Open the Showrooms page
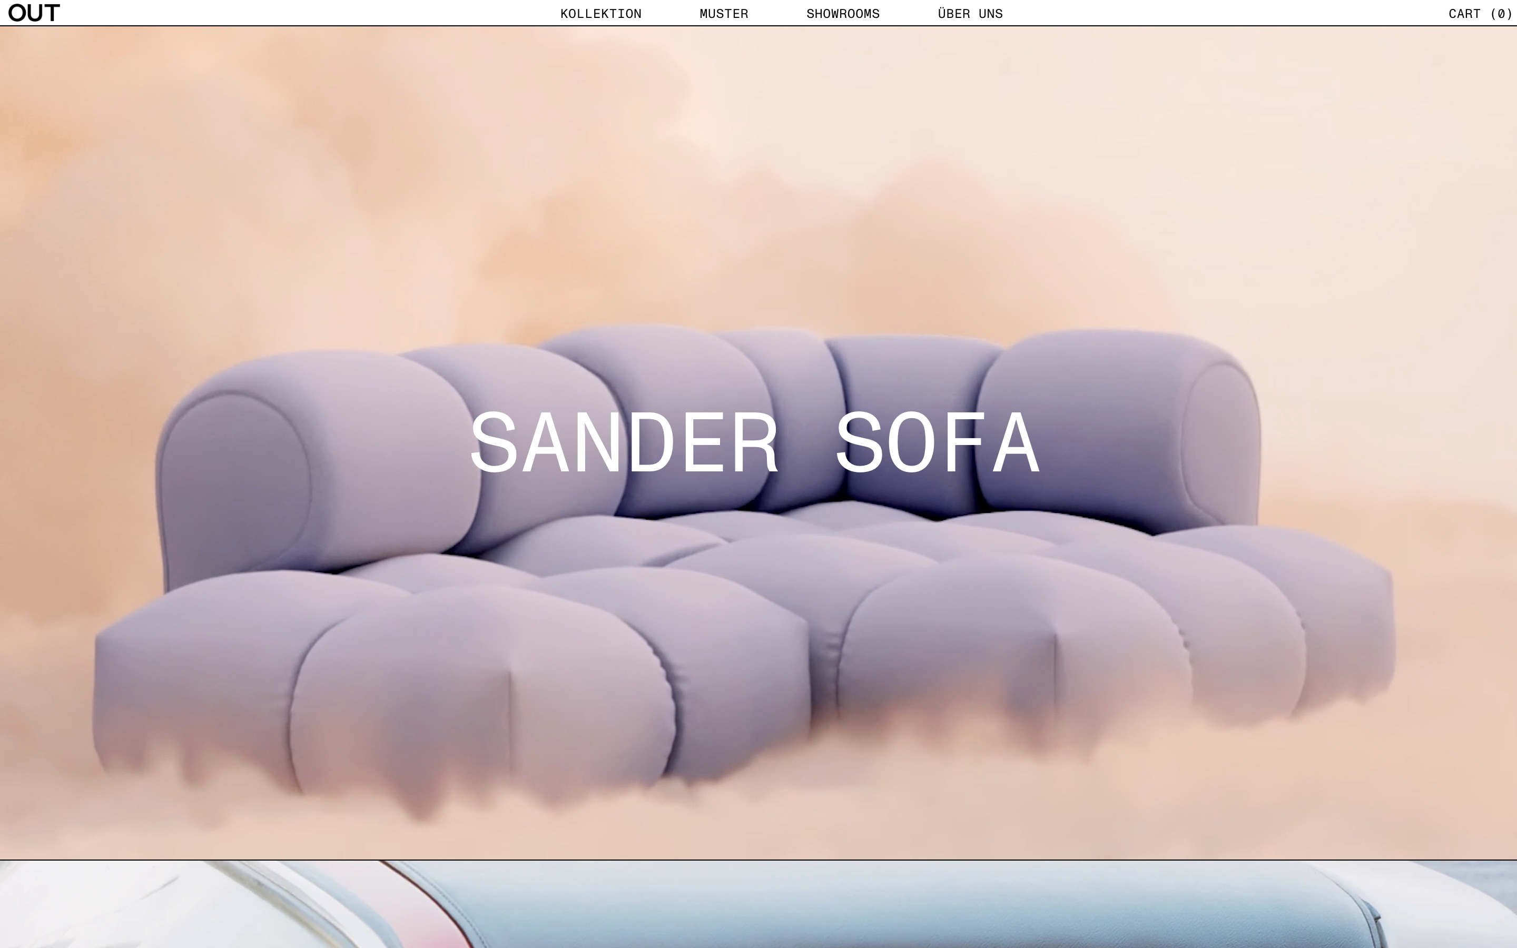The width and height of the screenshot is (1517, 948). [842, 14]
